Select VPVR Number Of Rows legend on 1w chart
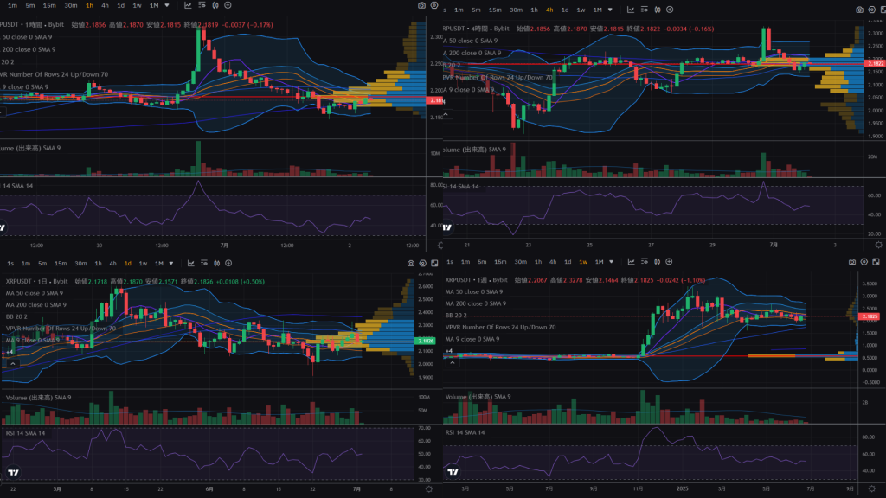Viewport: 886px width, 498px height. click(501, 327)
